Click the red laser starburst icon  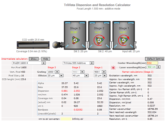pyautogui.click(x=113, y=67)
